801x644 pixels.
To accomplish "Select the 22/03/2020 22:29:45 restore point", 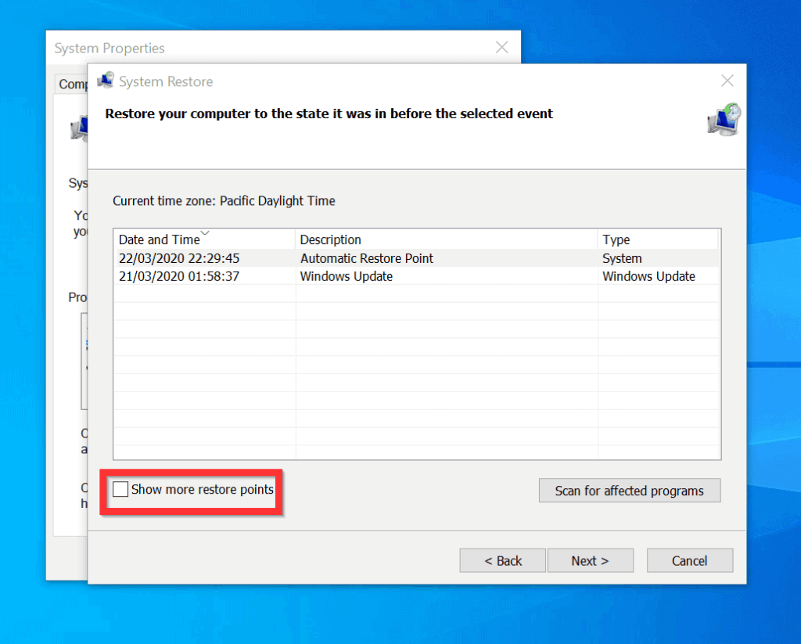I will coord(416,258).
